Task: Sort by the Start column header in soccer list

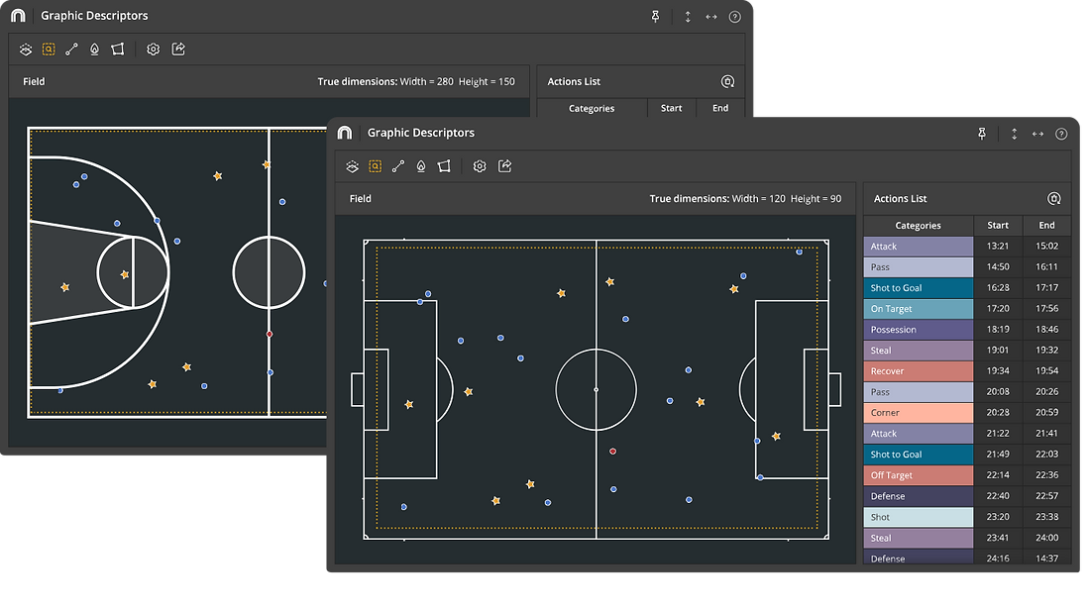Action: 998,226
